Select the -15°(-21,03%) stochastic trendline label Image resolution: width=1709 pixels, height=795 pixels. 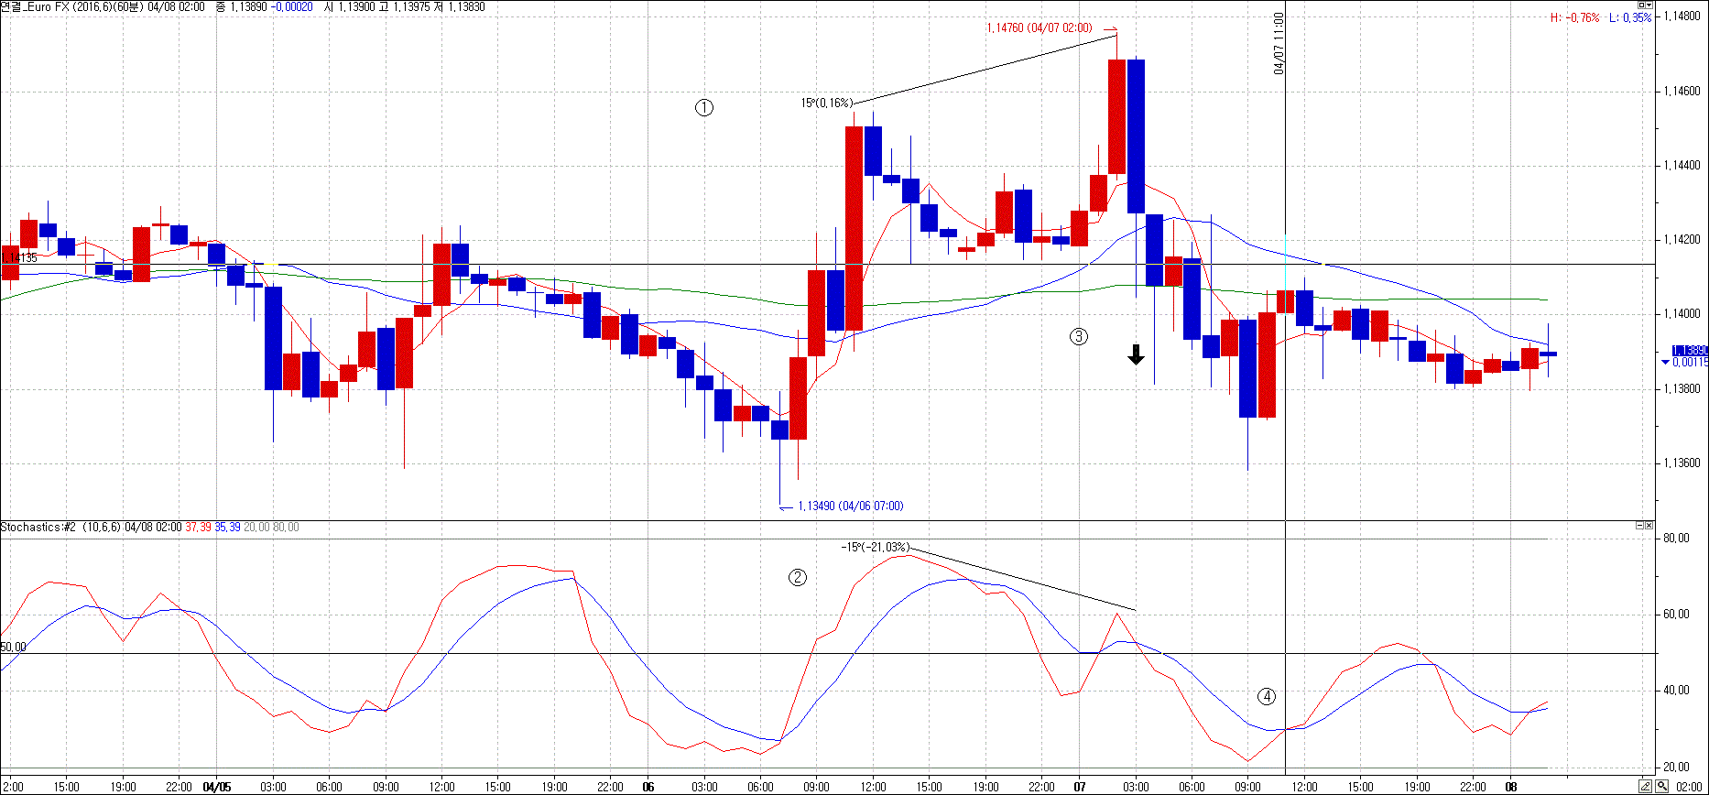(x=875, y=548)
